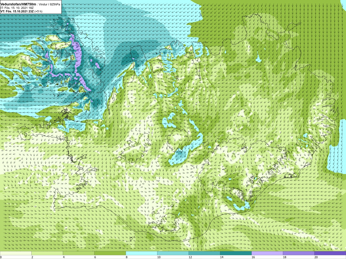Pick the 10–12 light teal legend swatch
Viewport: 346px width, 259px height.
[173, 253]
